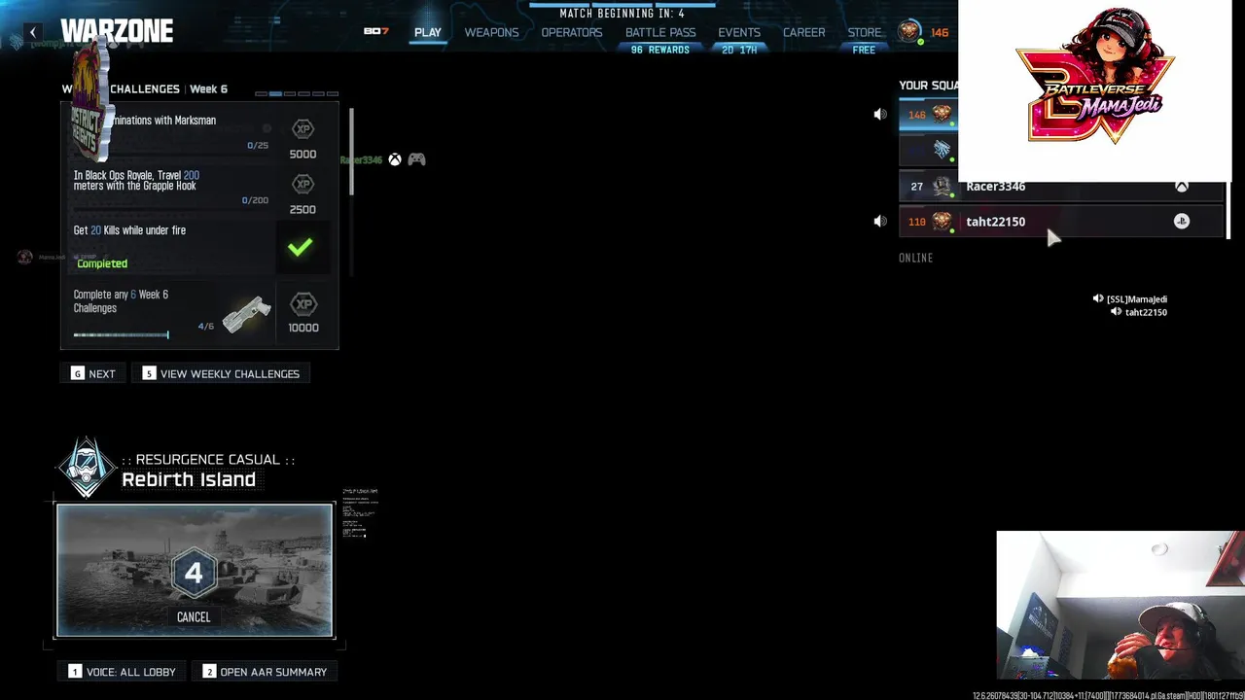Click VIEW WEEKLY CHALLENGES button
The image size is (1245, 700).
click(x=221, y=373)
